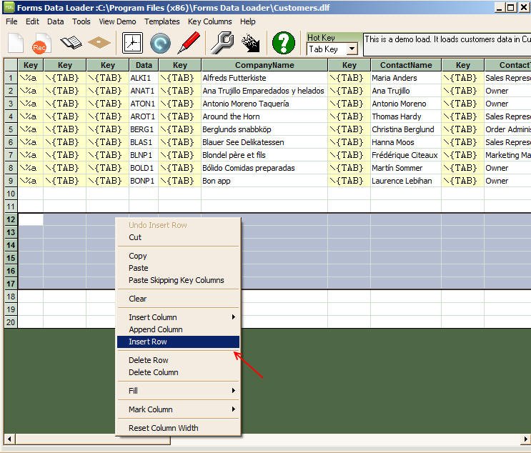Click the cell 'Around the Horn'

click(264, 116)
